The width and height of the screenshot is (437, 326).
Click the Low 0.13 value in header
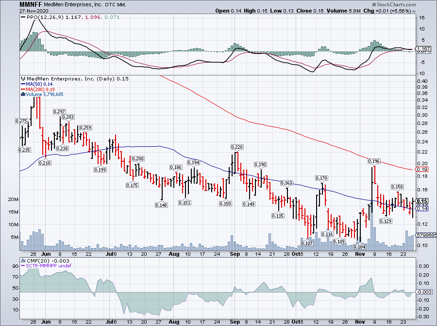(x=282, y=11)
